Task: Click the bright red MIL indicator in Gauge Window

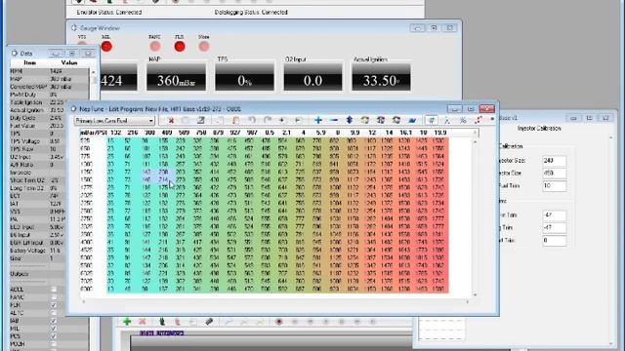Action: [x=106, y=47]
